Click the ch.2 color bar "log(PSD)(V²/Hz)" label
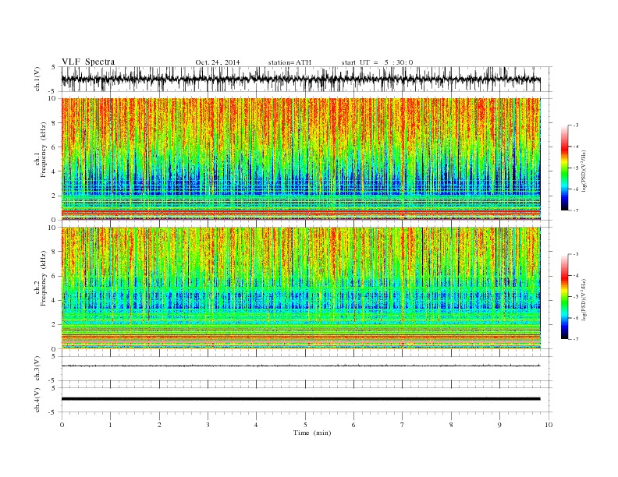 584,299
